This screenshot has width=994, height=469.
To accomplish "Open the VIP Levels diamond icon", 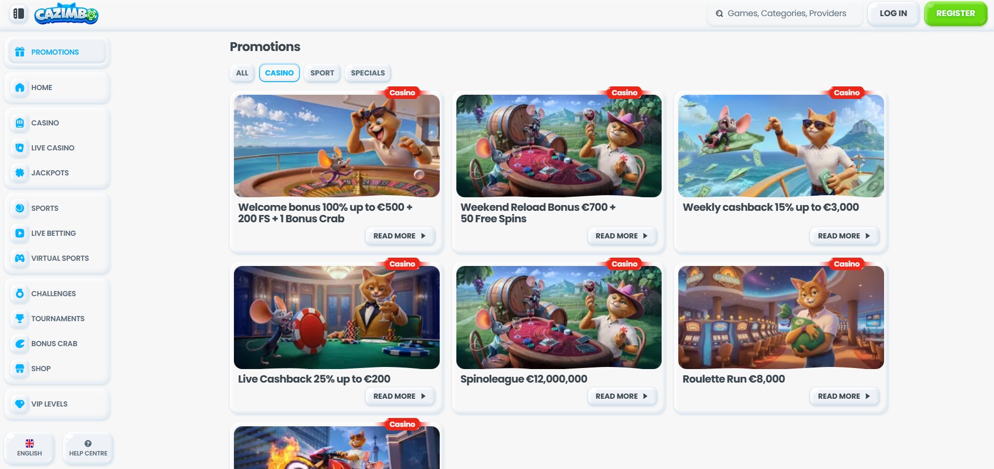I will tap(20, 404).
